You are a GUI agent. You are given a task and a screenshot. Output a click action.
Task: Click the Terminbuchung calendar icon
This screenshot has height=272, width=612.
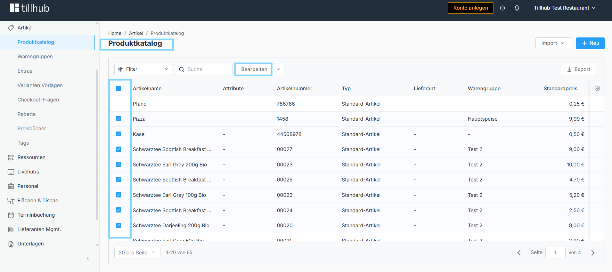point(11,215)
